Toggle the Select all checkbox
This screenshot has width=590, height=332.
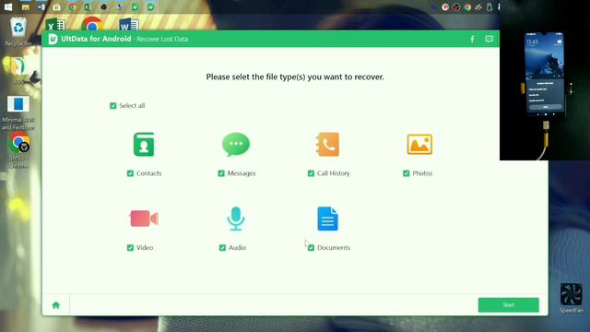[112, 106]
